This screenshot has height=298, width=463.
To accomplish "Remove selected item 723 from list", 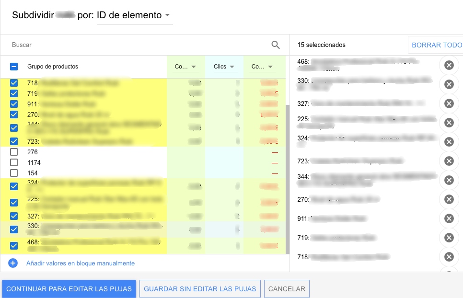I will click(449, 161).
